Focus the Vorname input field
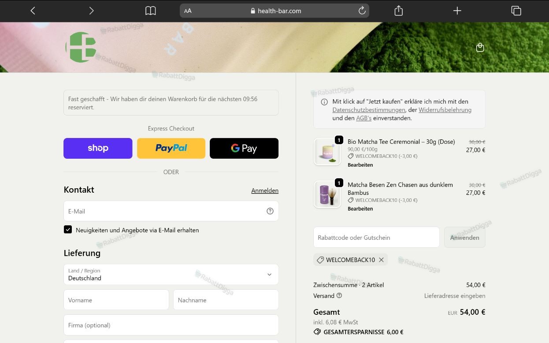 click(116, 300)
